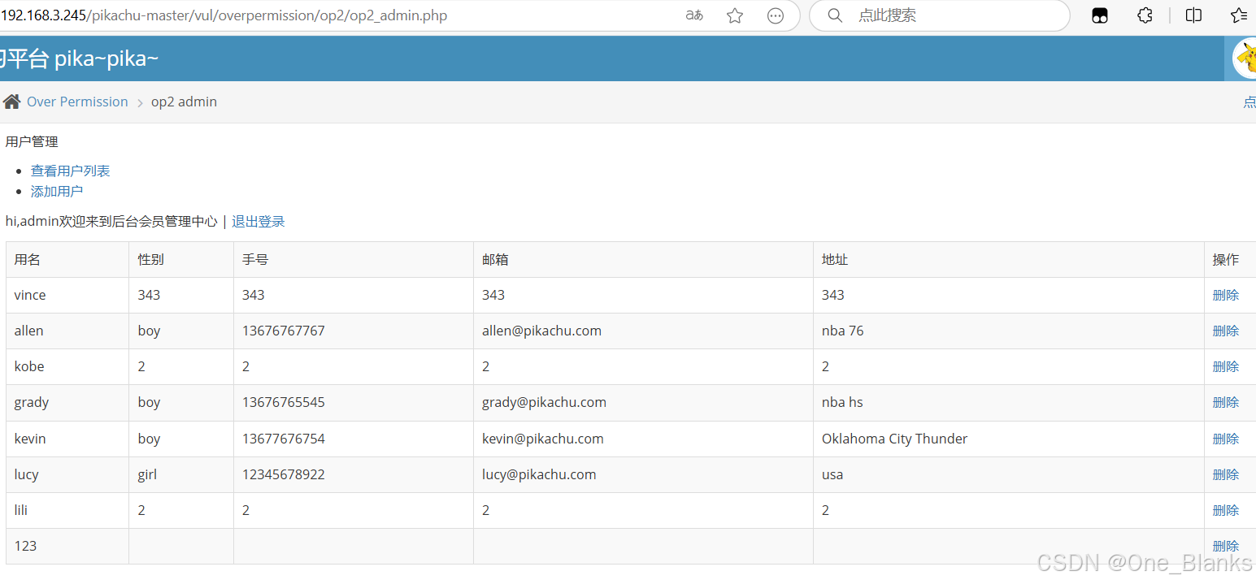Image resolution: width=1256 pixels, height=584 pixels.
Task: Toggle the split screen icon
Action: tap(1193, 15)
